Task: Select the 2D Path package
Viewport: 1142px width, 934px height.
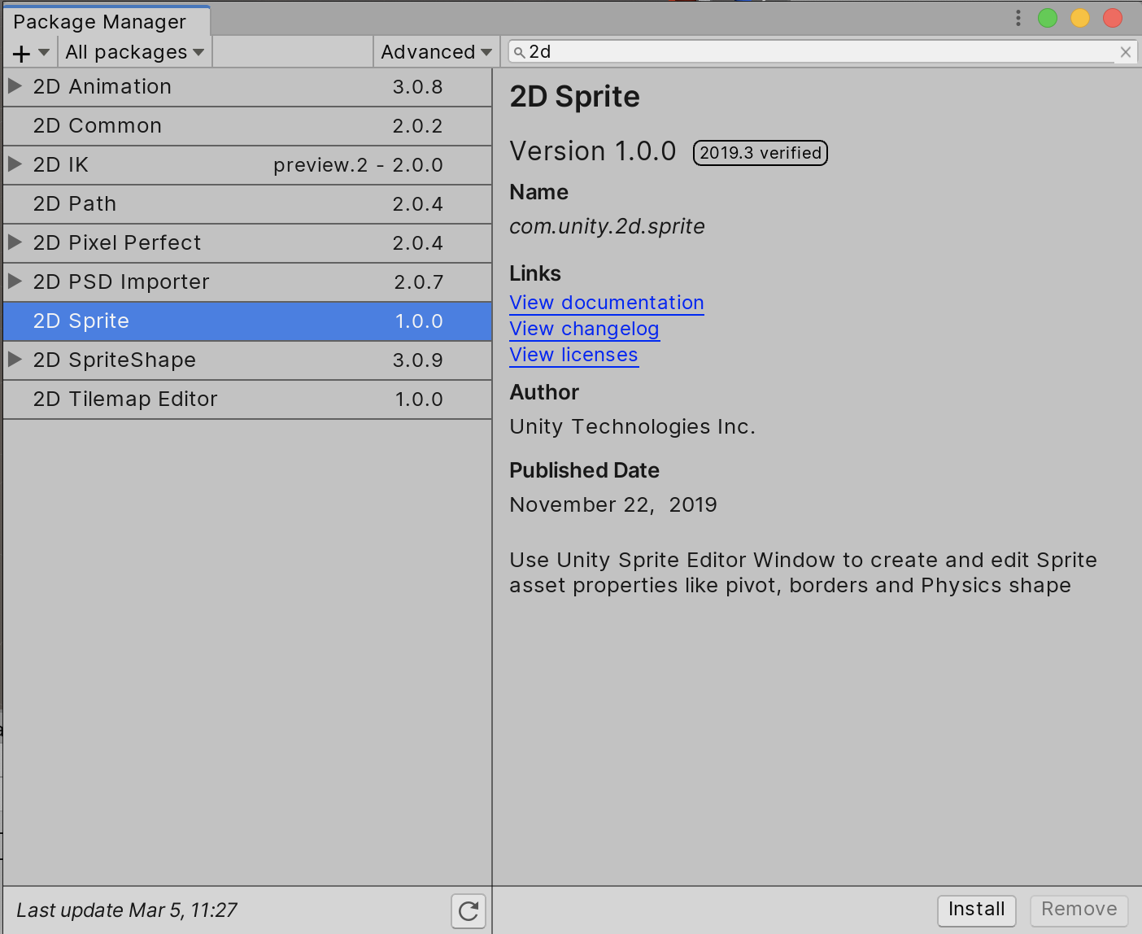Action: 247,204
